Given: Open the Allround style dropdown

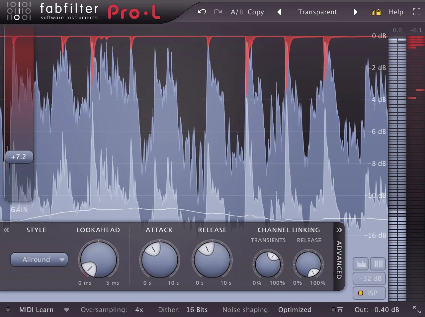Looking at the screenshot, I should (x=39, y=260).
